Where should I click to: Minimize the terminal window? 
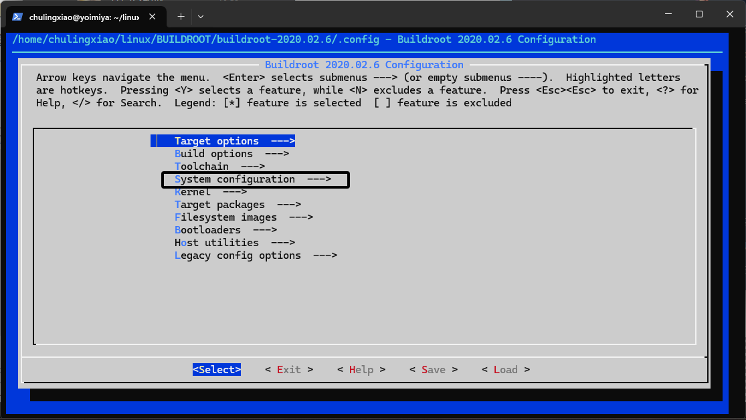pyautogui.click(x=668, y=14)
